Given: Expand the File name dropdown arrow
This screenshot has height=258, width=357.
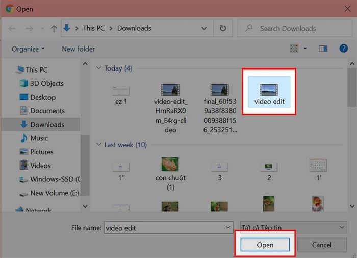Looking at the screenshot, I should (227, 228).
